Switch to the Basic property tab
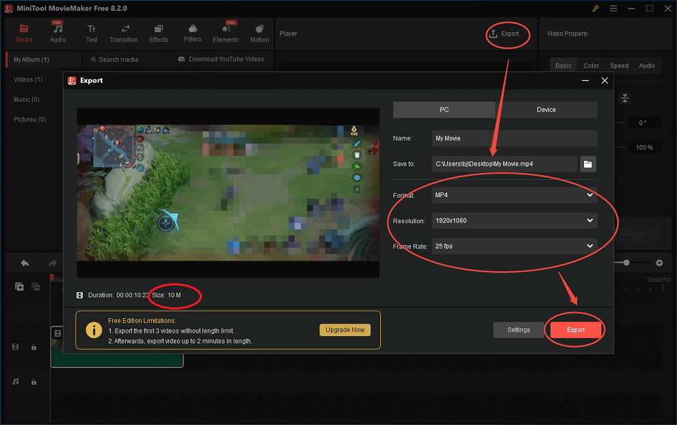The width and height of the screenshot is (677, 425). pyautogui.click(x=563, y=66)
